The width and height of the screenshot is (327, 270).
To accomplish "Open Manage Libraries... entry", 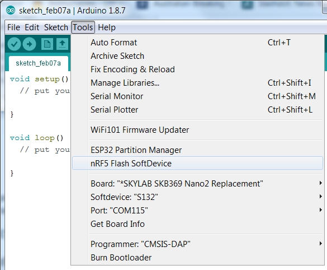I will (x=197, y=83).
